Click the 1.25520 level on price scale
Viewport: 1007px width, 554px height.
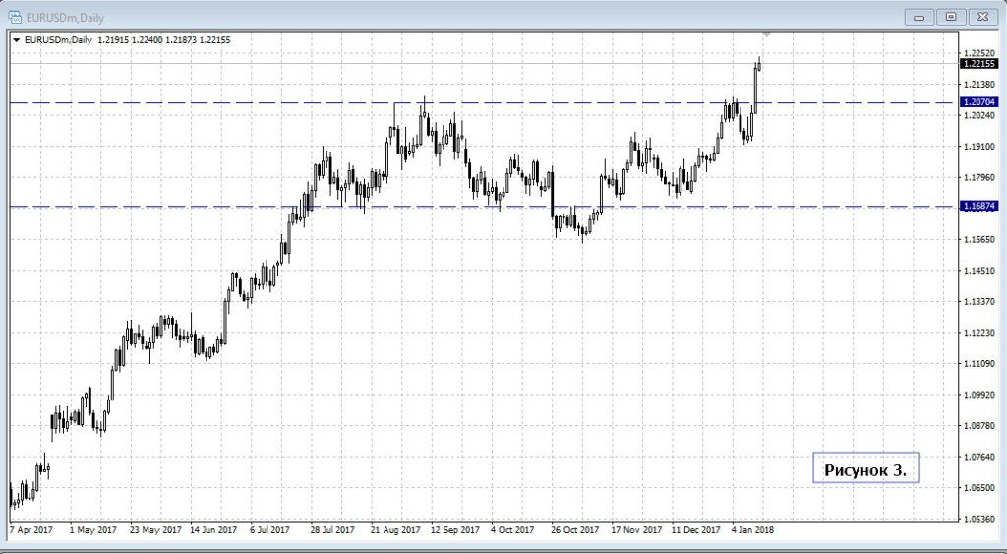coord(979,53)
